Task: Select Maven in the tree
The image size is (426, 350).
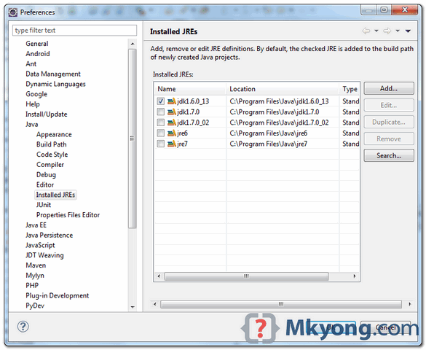Action: point(36,265)
